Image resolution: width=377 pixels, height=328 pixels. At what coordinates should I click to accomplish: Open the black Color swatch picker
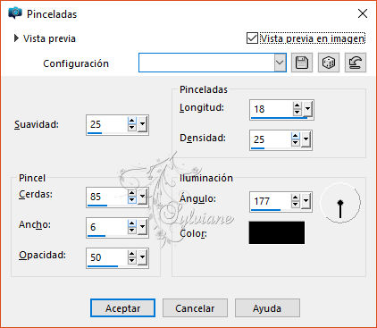pos(277,232)
